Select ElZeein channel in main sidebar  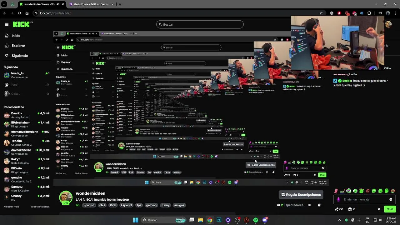[27, 170]
